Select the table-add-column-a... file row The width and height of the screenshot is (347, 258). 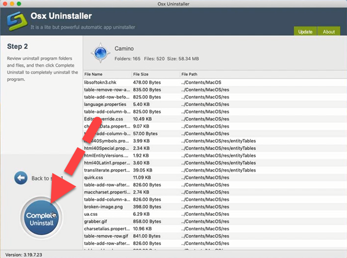pyautogui.click(x=215, y=199)
